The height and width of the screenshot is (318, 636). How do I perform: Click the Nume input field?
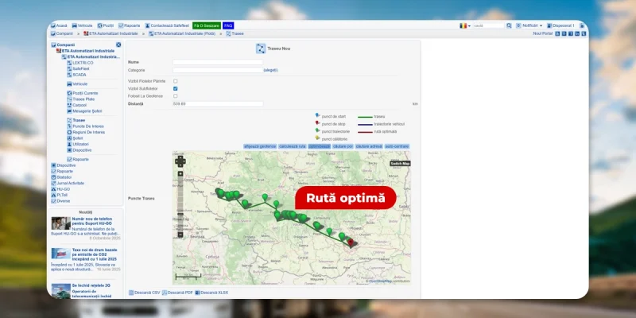[x=218, y=63]
